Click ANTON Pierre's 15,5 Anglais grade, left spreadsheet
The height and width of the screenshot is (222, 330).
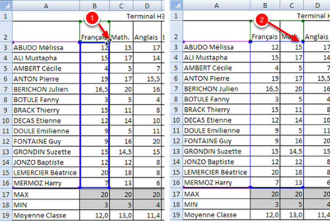pyautogui.click(x=147, y=79)
